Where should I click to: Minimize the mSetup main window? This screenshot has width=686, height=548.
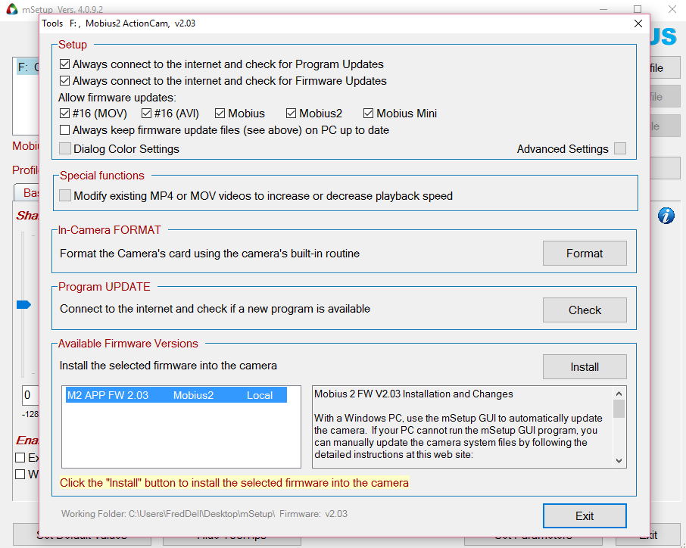(603, 9)
